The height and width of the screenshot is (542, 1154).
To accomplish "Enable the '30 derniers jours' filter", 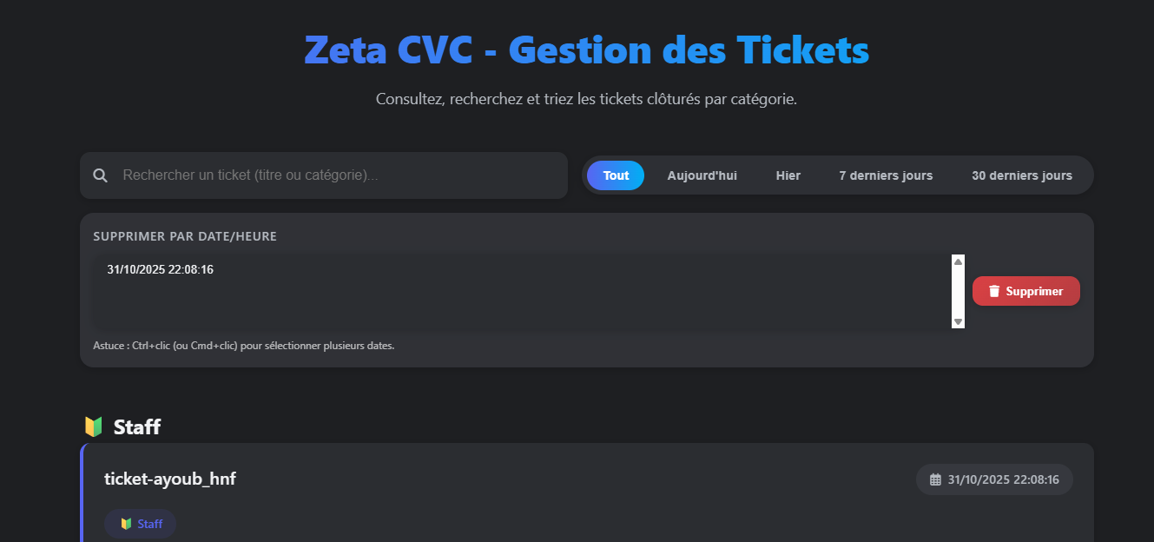I will pos(1022,175).
